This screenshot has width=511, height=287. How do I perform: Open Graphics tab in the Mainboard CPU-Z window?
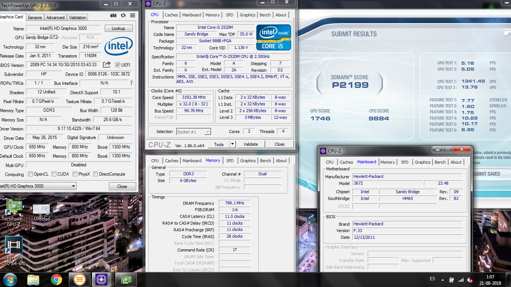pyautogui.click(x=423, y=162)
